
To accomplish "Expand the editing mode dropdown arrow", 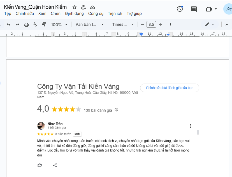I will click(x=213, y=24).
